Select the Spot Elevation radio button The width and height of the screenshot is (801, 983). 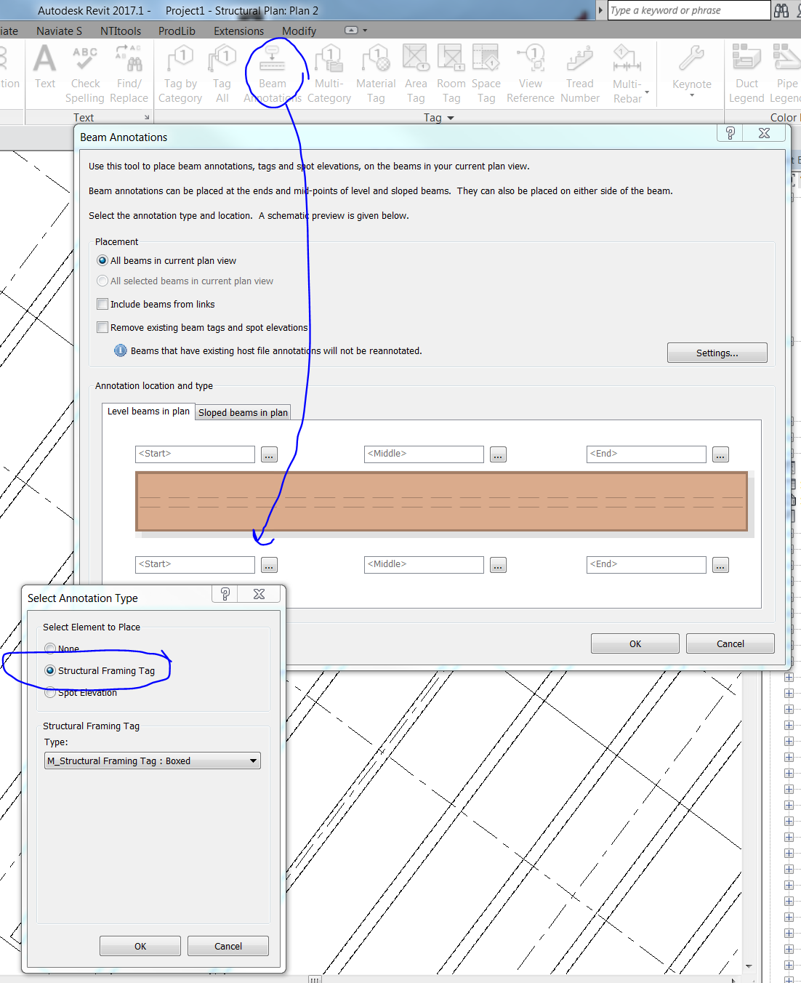49,692
